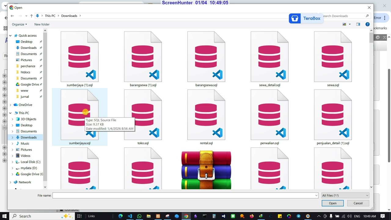Select the barangsewa (1).sql file icon
Image resolution: width=391 pixels, height=220 pixels.
click(x=143, y=57)
